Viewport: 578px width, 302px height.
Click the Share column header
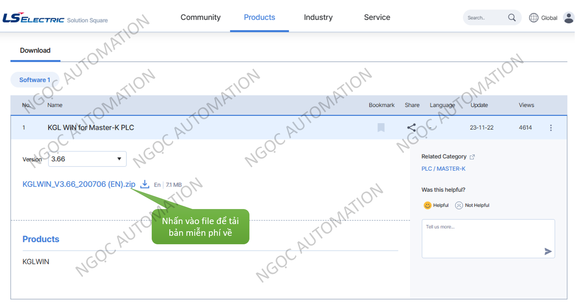coord(412,105)
